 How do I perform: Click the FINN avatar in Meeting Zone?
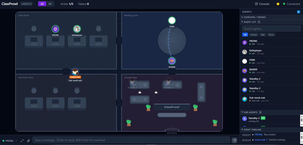coord(172,21)
